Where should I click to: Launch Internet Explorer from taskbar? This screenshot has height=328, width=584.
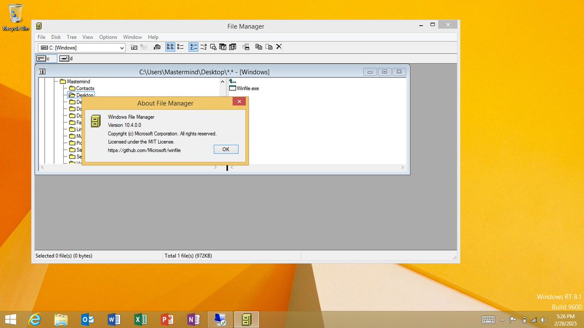(35, 319)
